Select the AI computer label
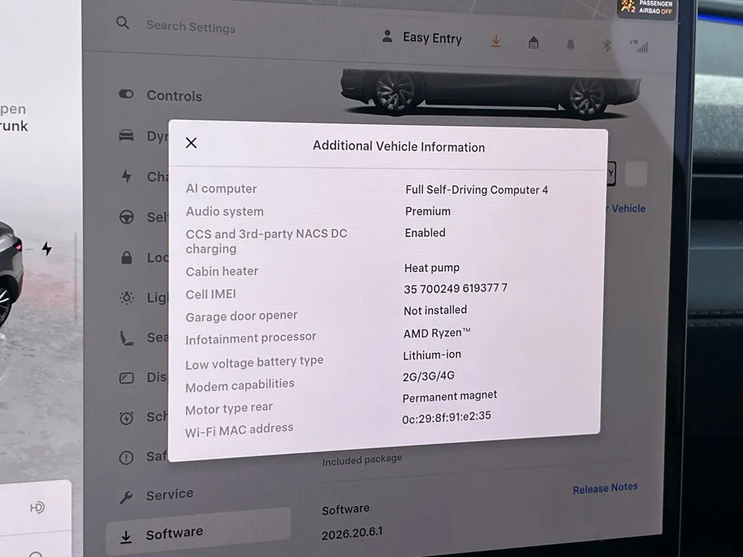Image resolution: width=743 pixels, height=557 pixels. pyautogui.click(x=221, y=189)
